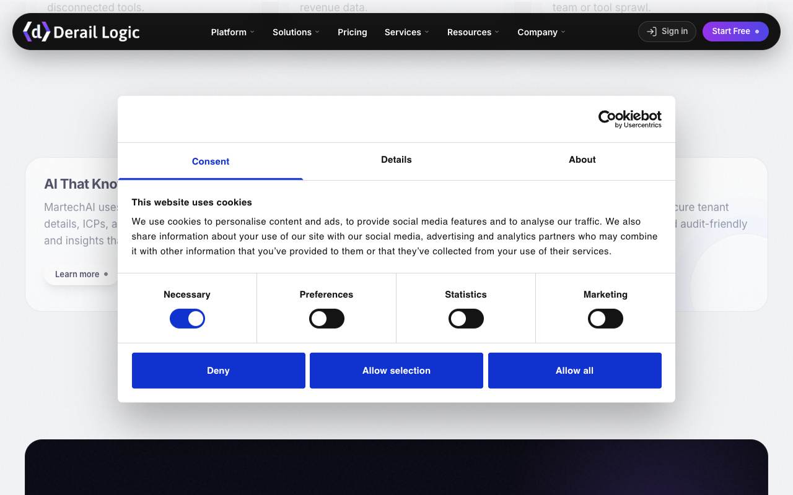The image size is (793, 495).
Task: Deny all optional cookies
Action: coord(219,371)
